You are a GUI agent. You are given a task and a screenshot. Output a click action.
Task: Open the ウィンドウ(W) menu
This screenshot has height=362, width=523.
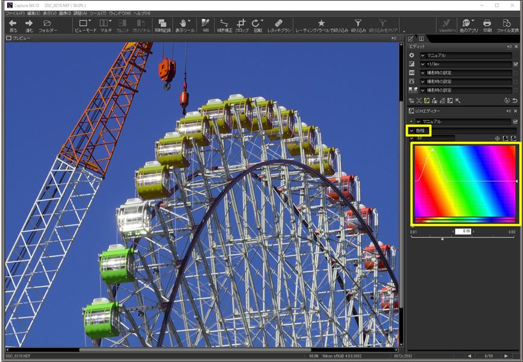coord(120,13)
